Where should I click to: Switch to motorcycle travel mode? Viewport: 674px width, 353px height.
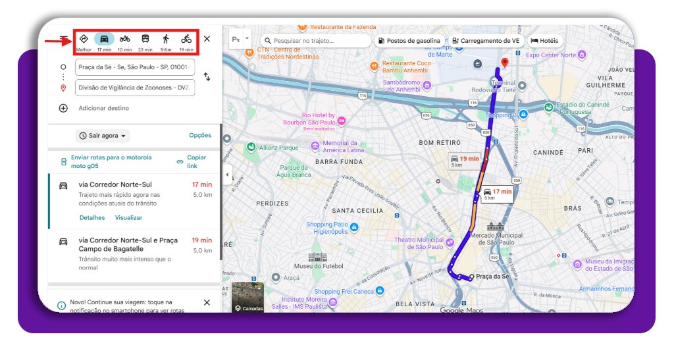point(124,40)
